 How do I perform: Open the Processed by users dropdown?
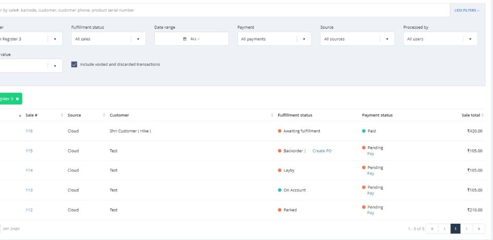(x=470, y=39)
